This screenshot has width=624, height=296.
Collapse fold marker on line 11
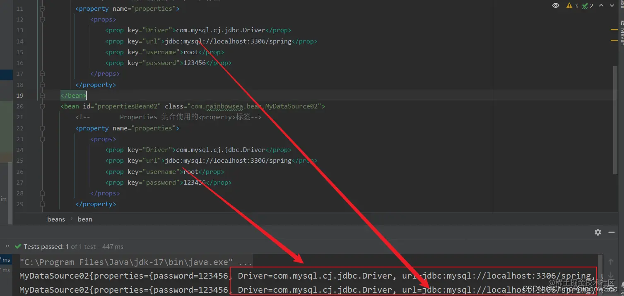tap(42, 9)
